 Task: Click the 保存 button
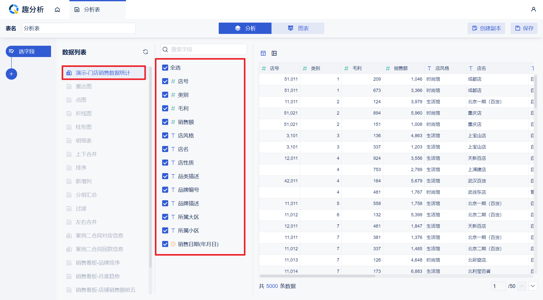(x=524, y=28)
